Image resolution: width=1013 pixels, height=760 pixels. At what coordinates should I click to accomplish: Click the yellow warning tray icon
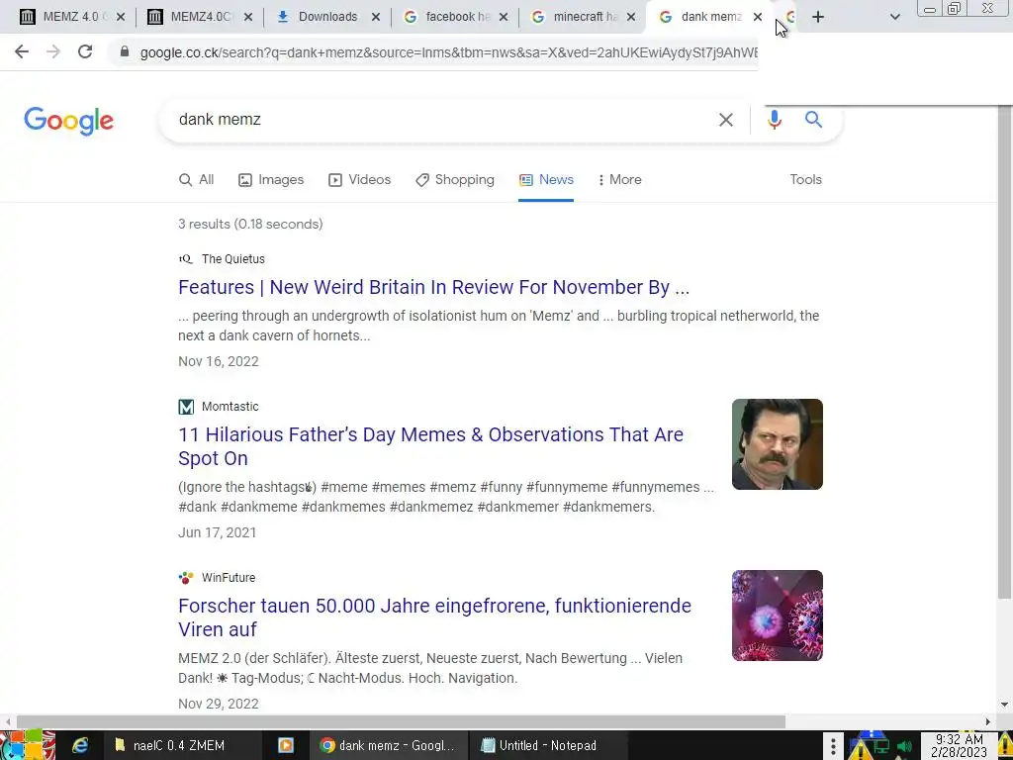point(861,748)
